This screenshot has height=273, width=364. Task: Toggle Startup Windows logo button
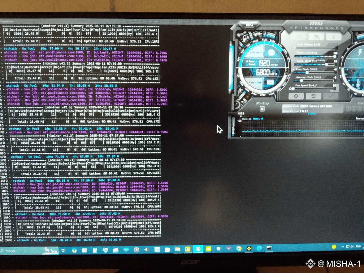tap(262, 109)
